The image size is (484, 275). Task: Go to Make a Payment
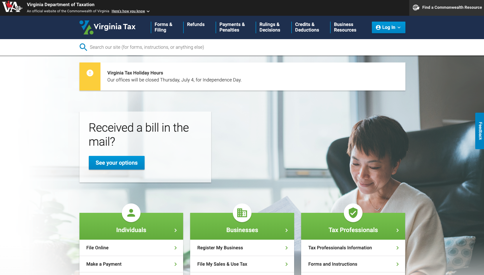(131, 264)
